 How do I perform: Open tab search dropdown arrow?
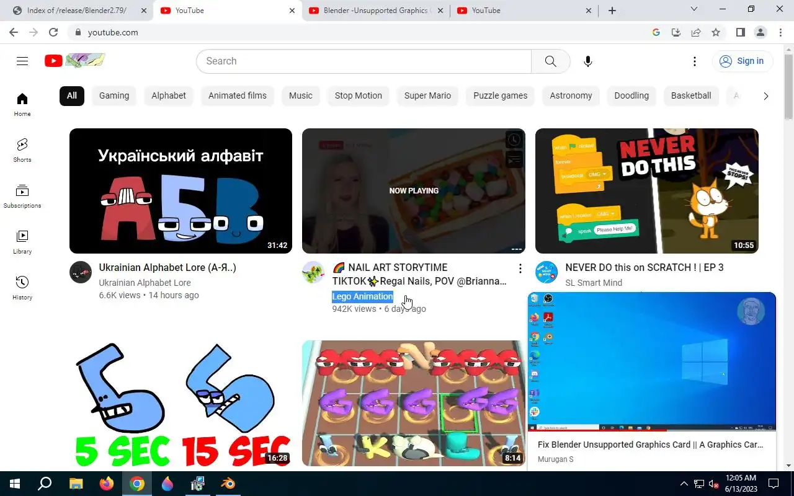(694, 10)
